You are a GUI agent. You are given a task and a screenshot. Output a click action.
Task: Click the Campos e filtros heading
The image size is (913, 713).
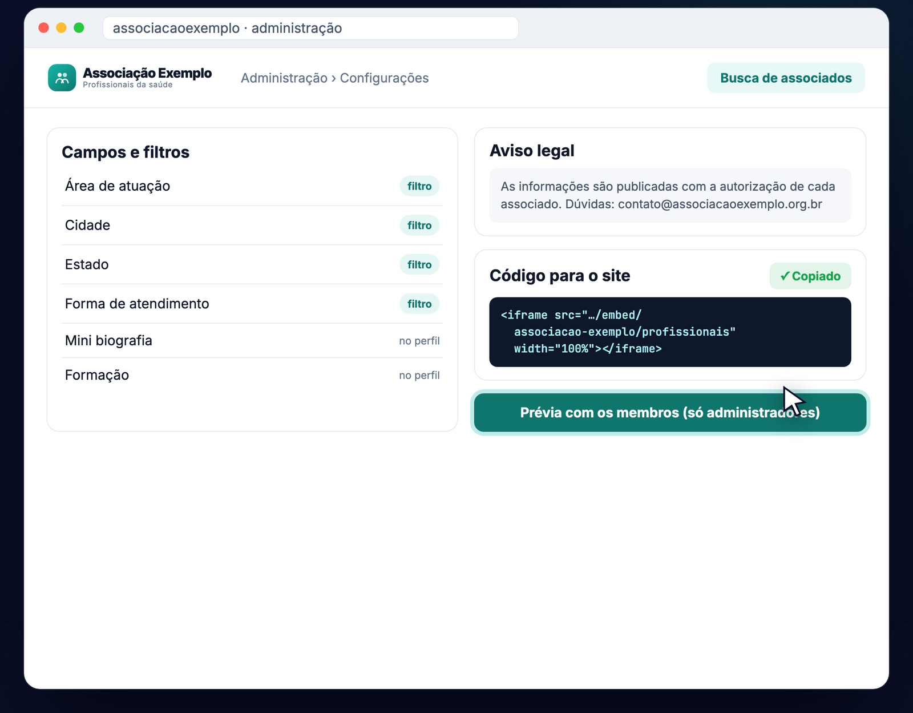tap(126, 152)
